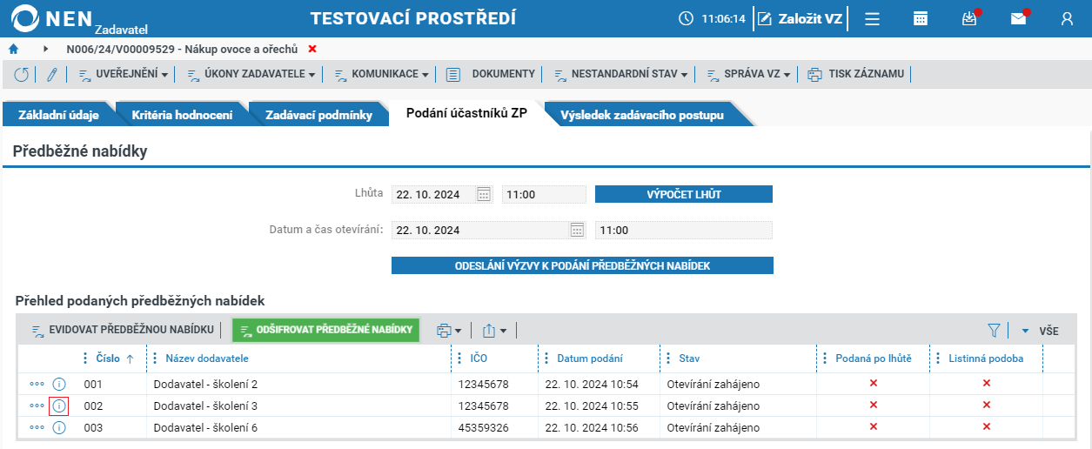Viewport: 1092px width, 449px height.
Task: Expand the SPRÁVA VZ menu
Action: coord(748,75)
